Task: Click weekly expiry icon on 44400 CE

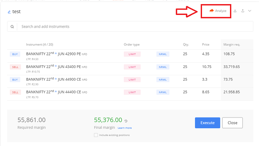Action: click(x=56, y=91)
